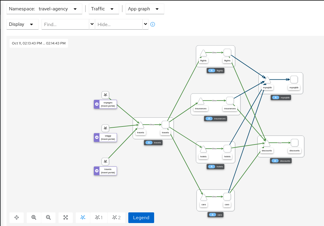This screenshot has width=324, height=226.
Task: Click the cars service triangle node
Action: [203, 197]
